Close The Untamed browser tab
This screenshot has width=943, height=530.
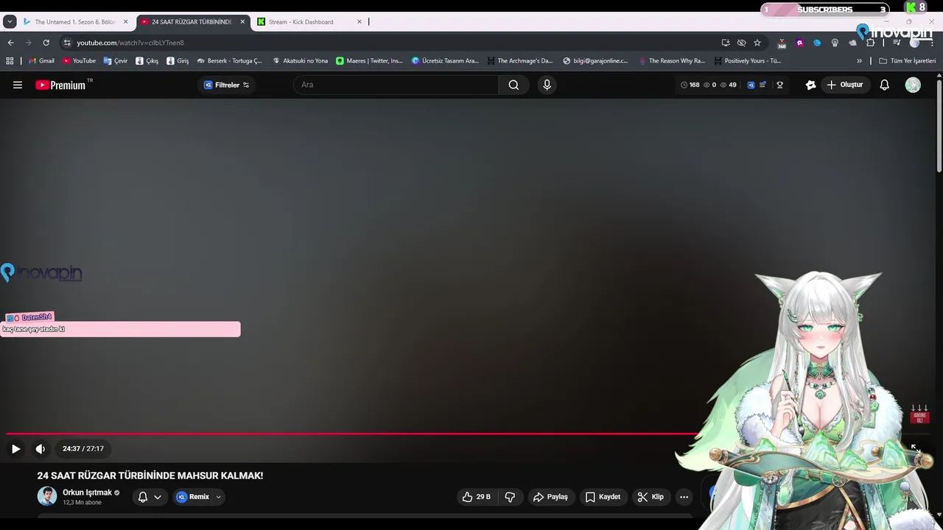tap(125, 22)
